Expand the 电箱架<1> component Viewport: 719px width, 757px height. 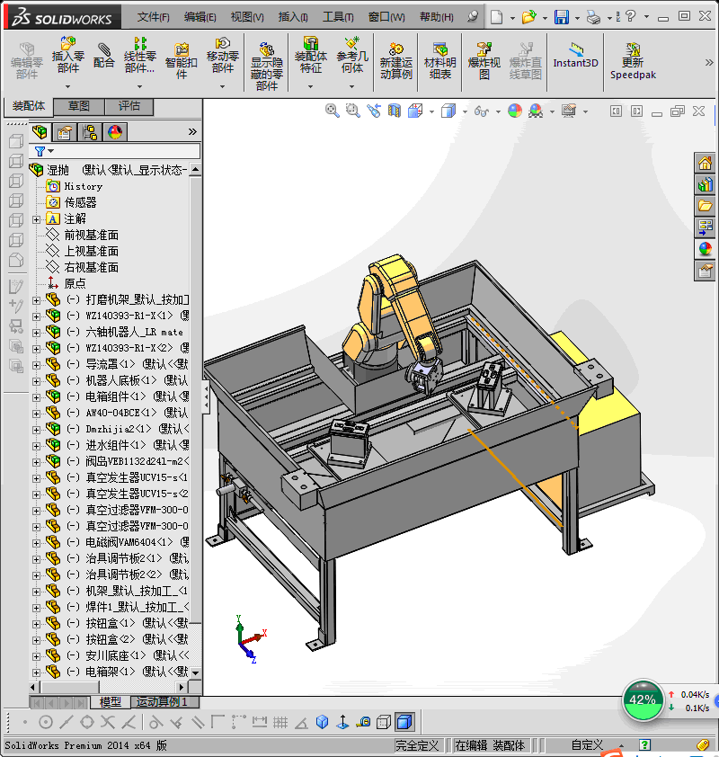[36, 672]
